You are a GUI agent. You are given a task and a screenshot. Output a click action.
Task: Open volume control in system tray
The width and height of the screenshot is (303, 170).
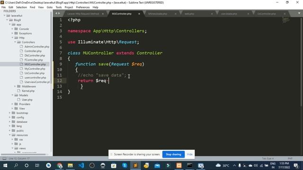(x=256, y=165)
